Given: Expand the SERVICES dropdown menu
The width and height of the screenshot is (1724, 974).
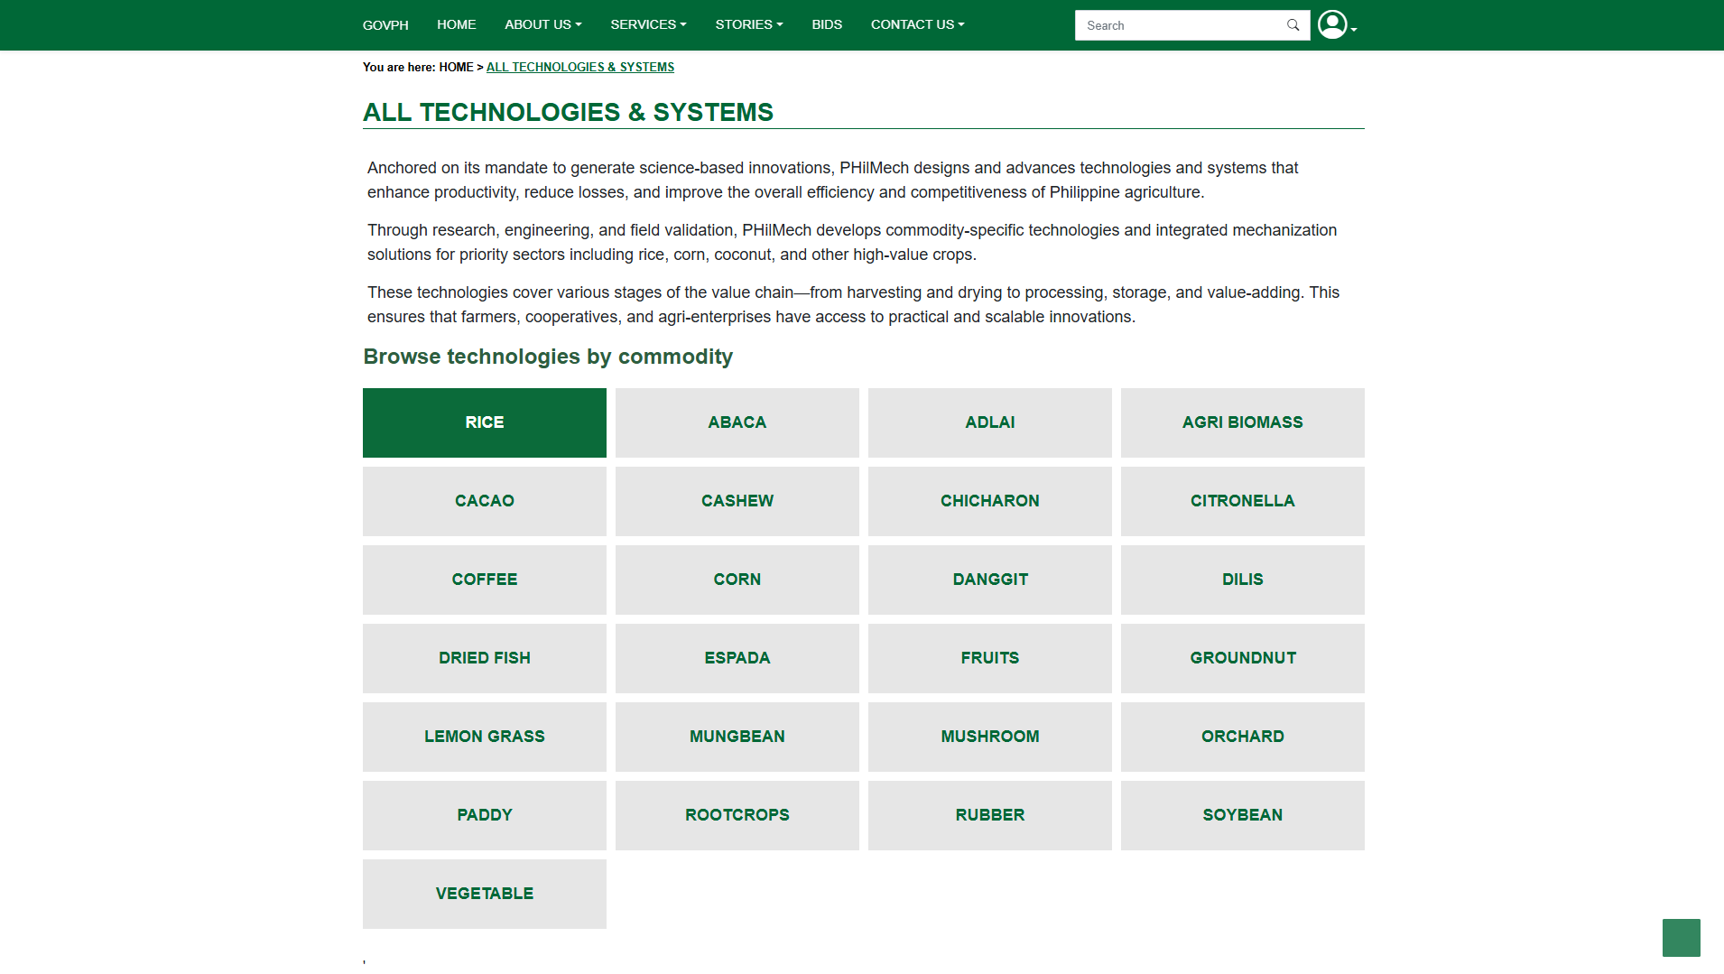Looking at the screenshot, I should coord(648,24).
